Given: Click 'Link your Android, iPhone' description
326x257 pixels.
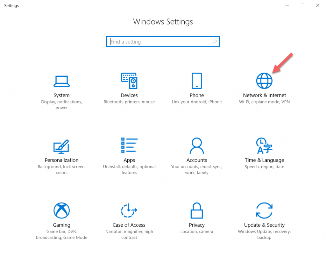Looking at the screenshot, I should click(x=197, y=102).
